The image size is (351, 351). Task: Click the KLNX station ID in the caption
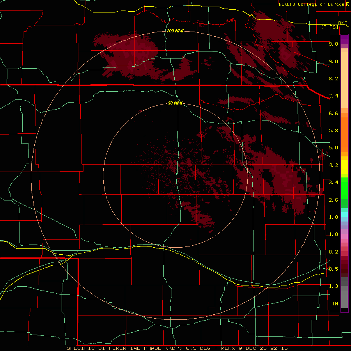(x=229, y=348)
